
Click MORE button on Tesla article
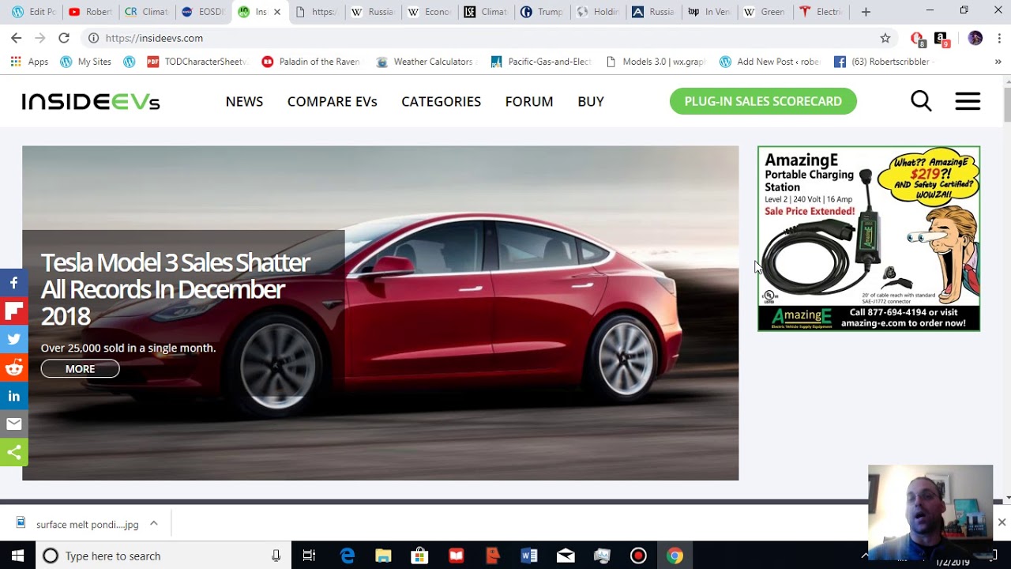pyautogui.click(x=80, y=369)
